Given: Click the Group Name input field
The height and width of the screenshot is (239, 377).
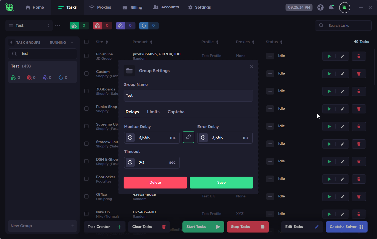Looking at the screenshot, I should (188, 96).
